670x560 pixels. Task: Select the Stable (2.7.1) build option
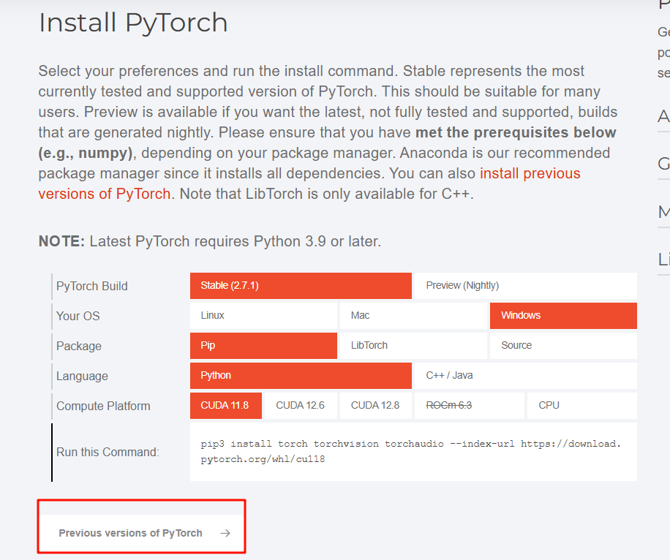(300, 285)
